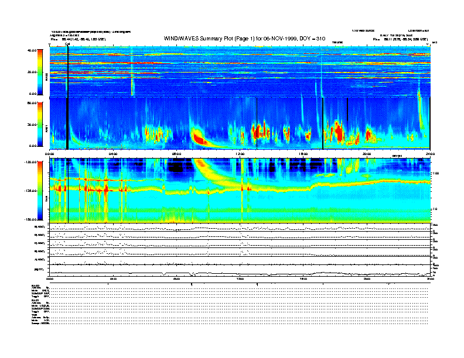Screen dimensions: 464x358
Task: Click the 20.00 label on RAD2 scale
Action: [32, 72]
